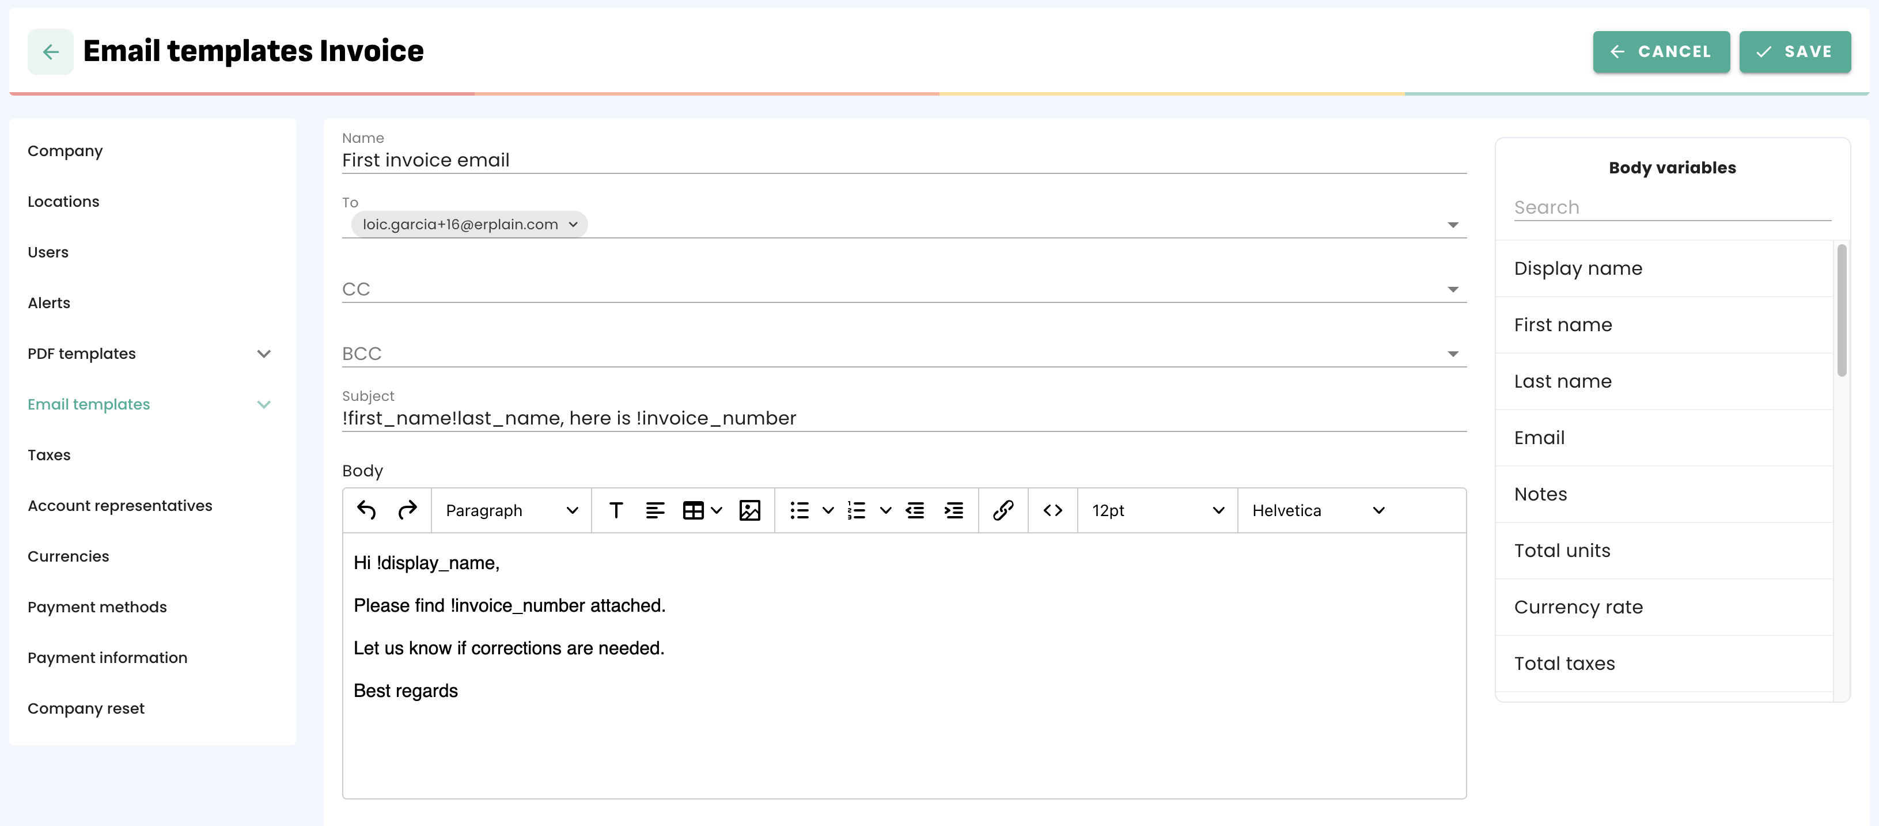The image size is (1879, 826).
Task: Click the insert image icon
Action: [750, 510]
